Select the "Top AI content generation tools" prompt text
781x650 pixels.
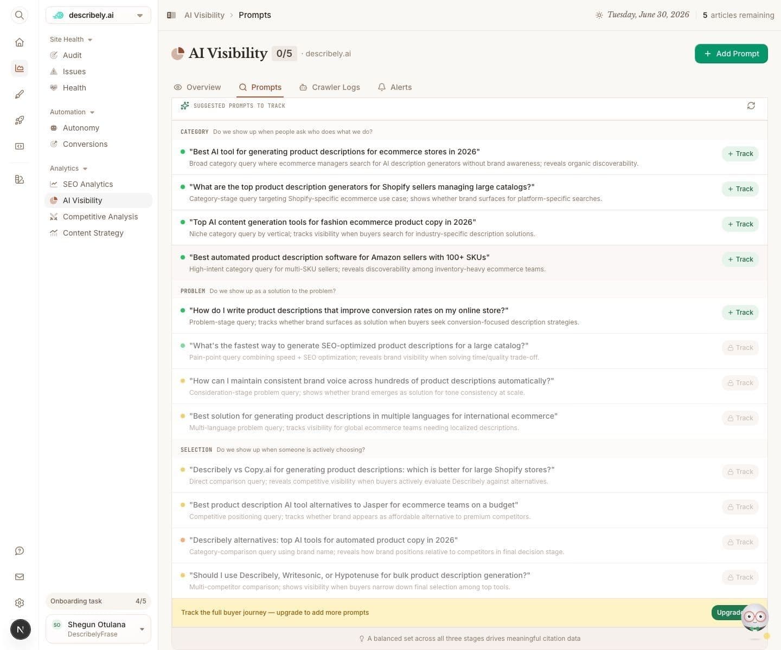click(332, 222)
